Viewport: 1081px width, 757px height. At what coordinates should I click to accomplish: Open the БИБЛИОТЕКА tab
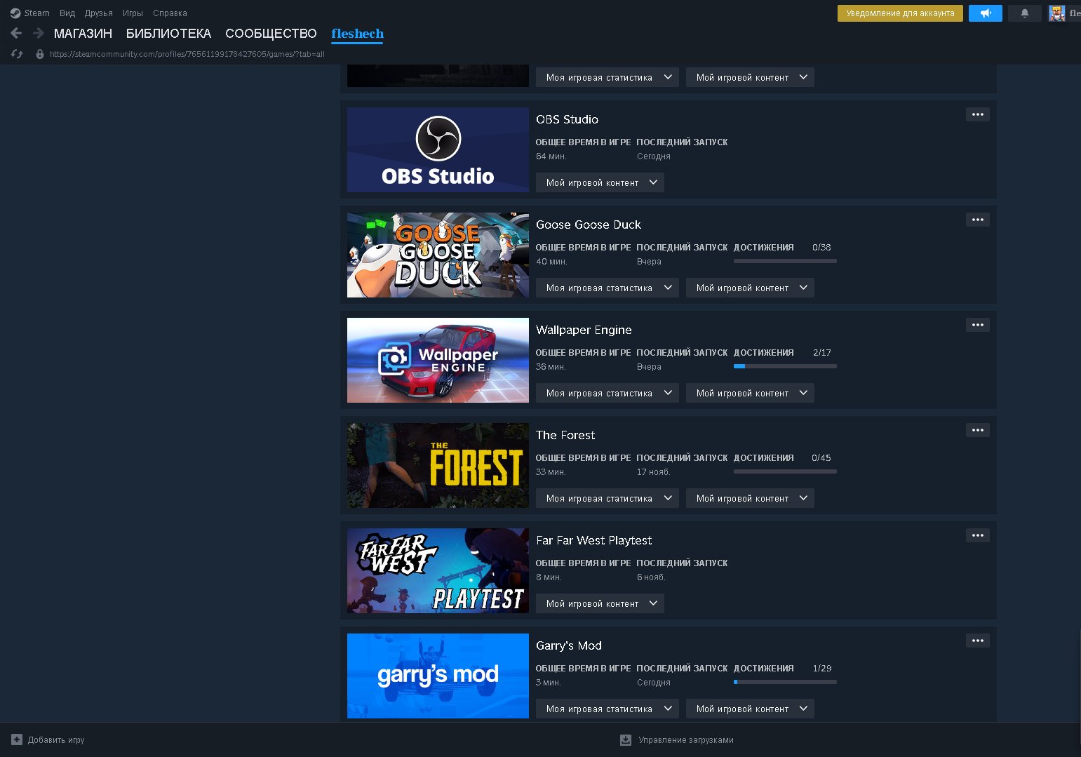(x=168, y=34)
